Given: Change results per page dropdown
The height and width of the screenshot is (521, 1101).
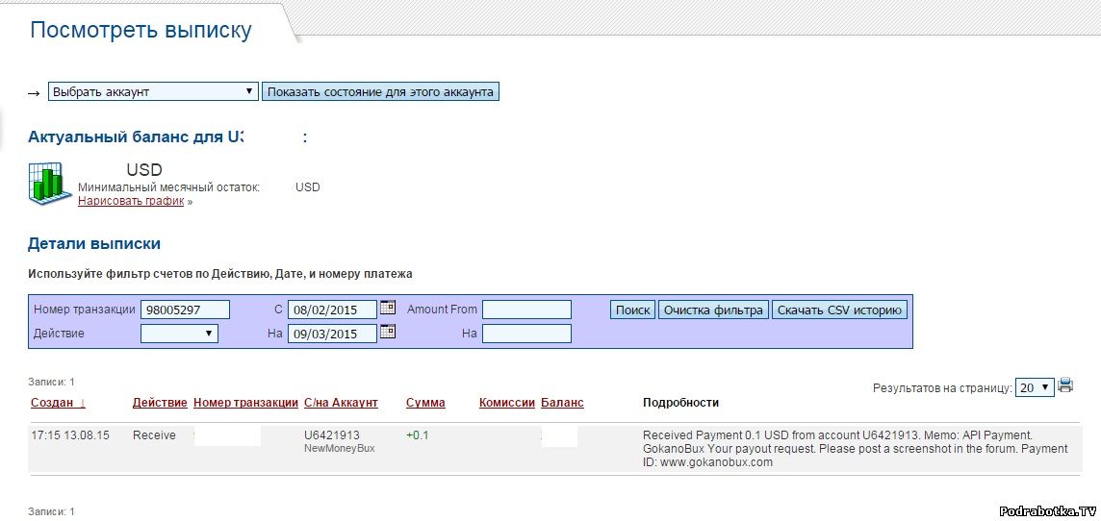Looking at the screenshot, I should pyautogui.click(x=1035, y=387).
